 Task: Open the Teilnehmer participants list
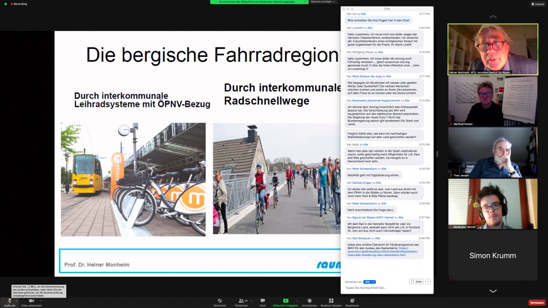click(x=242, y=301)
